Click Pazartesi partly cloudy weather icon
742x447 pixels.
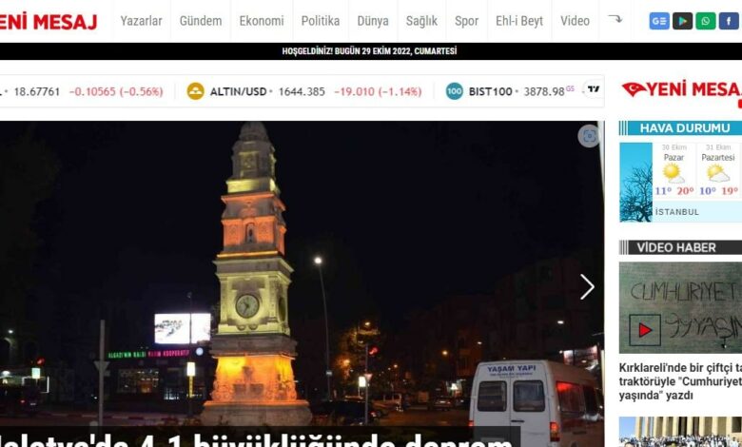718,174
